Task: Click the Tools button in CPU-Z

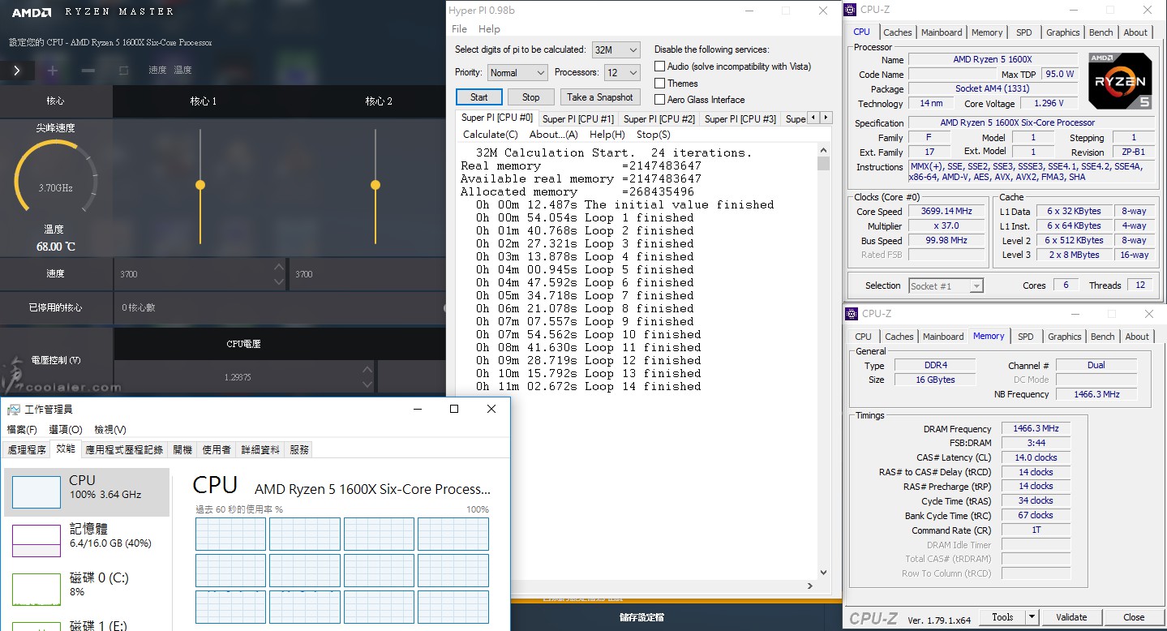Action: [1002, 617]
